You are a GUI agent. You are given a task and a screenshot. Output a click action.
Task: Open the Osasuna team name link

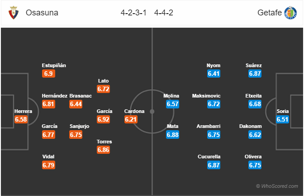(42, 13)
